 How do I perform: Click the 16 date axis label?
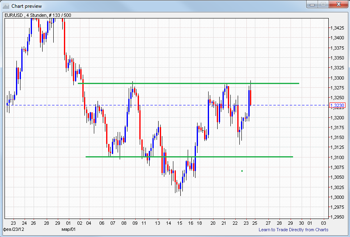click(x=191, y=223)
